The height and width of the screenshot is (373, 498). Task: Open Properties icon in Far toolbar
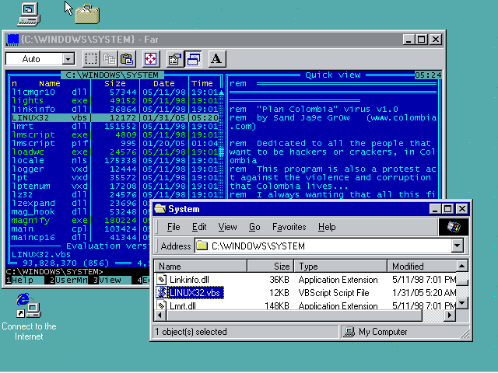point(175,59)
